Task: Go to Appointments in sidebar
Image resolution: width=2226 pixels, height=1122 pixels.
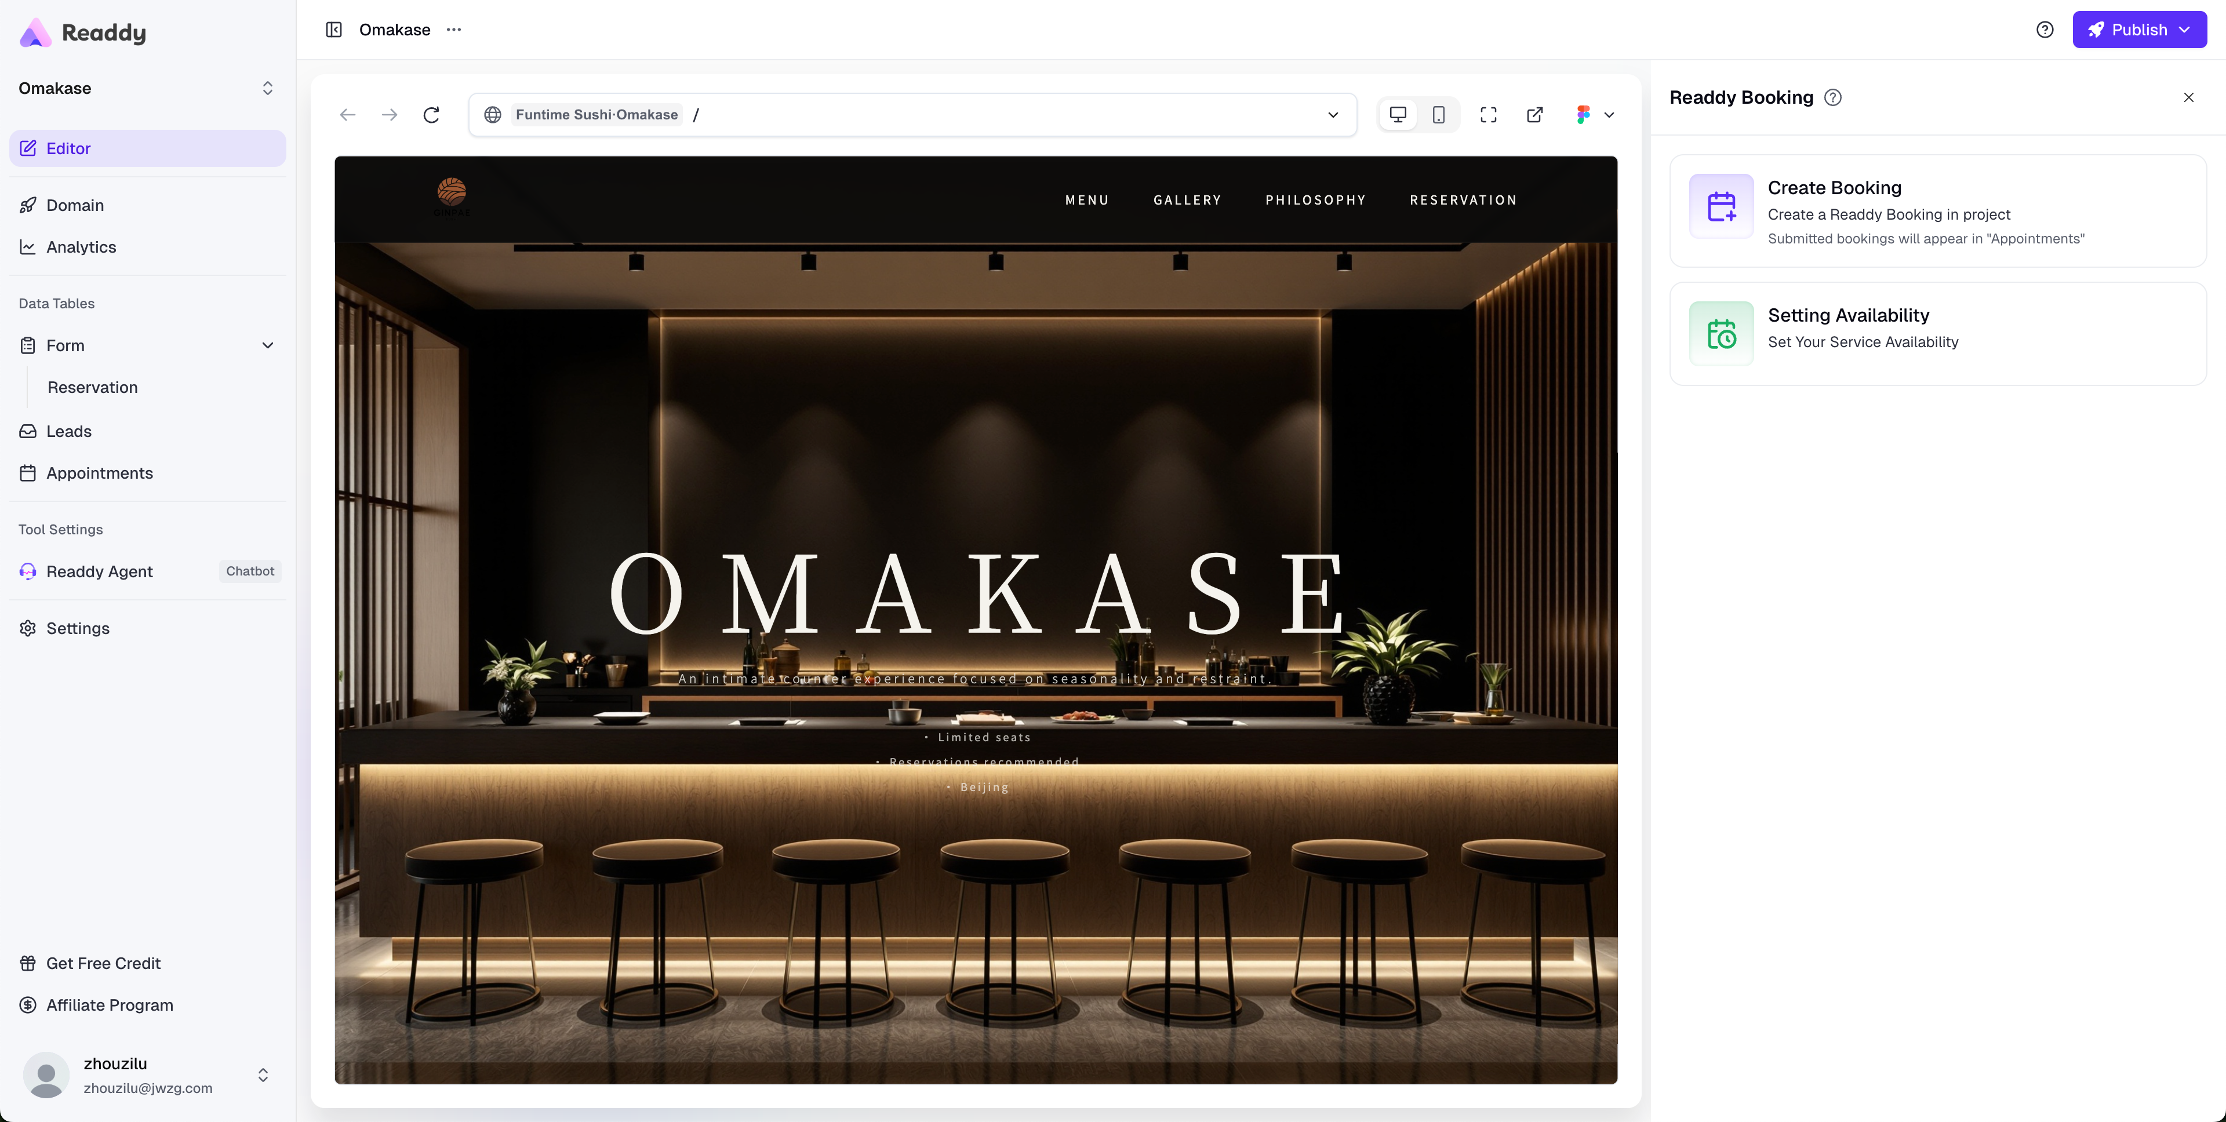Action: pos(99,473)
